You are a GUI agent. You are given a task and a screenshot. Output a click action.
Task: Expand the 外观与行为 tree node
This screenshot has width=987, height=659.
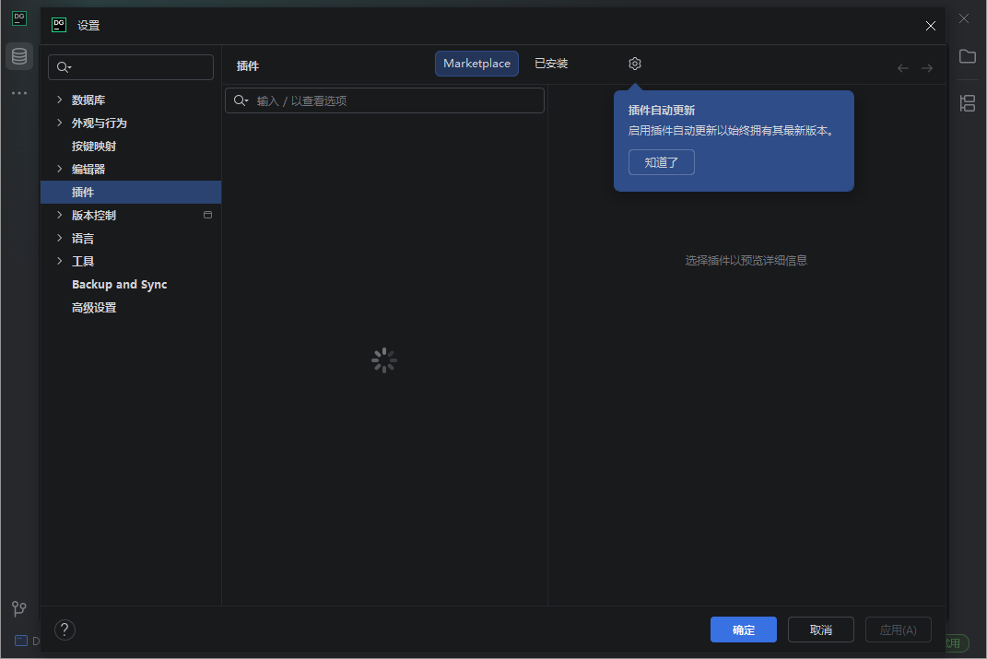(58, 123)
